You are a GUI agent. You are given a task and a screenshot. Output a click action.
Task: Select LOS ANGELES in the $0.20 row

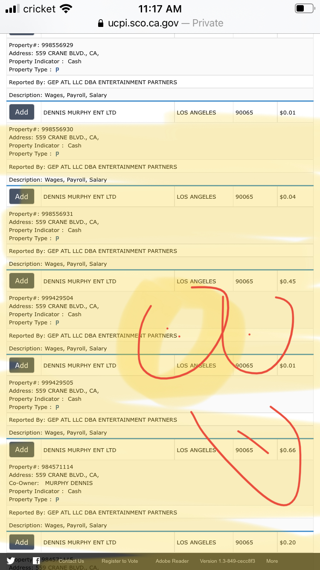196,543
